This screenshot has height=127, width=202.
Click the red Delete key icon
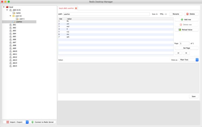pyautogui.click(x=187, y=14)
